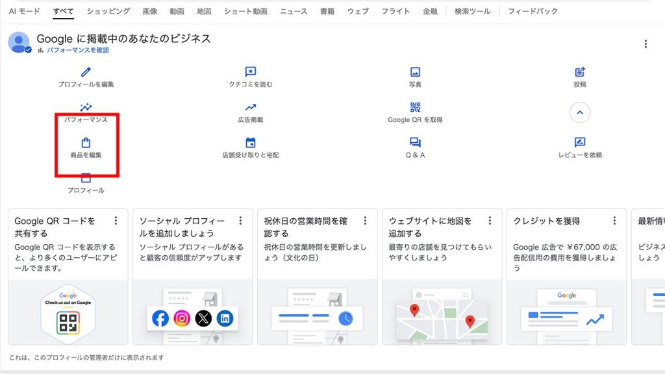Open the 広告掲載 advertising icon
The image size is (665, 374).
pos(249,109)
